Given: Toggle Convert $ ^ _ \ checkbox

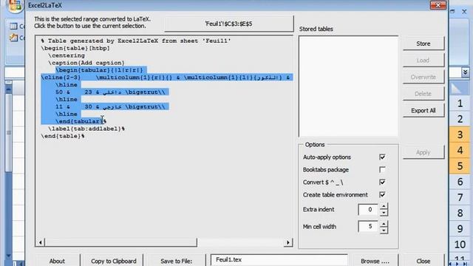Looking at the screenshot, I should coord(382,183).
